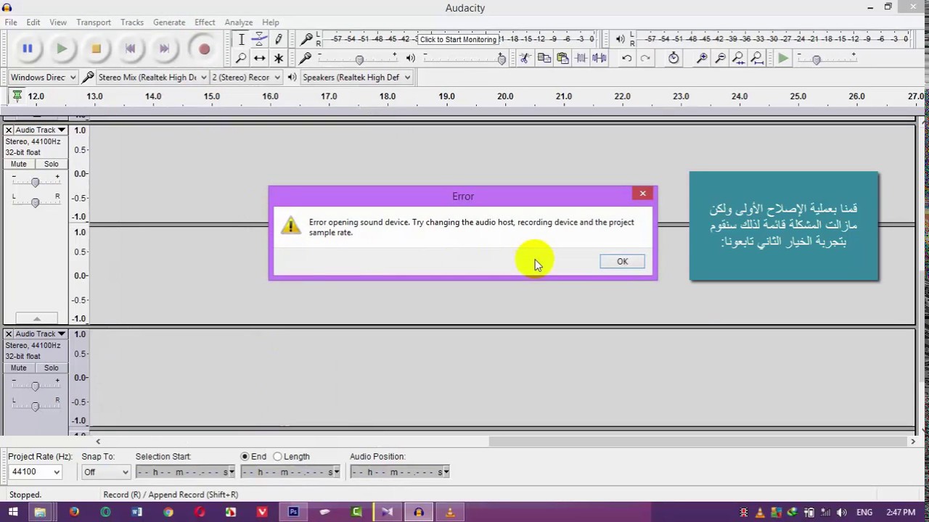
Task: Open second Audio Track name dropdown menu
Action: (x=40, y=334)
